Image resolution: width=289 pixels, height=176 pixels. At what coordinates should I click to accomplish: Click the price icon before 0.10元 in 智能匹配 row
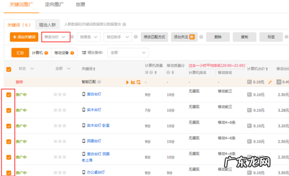[249, 82]
